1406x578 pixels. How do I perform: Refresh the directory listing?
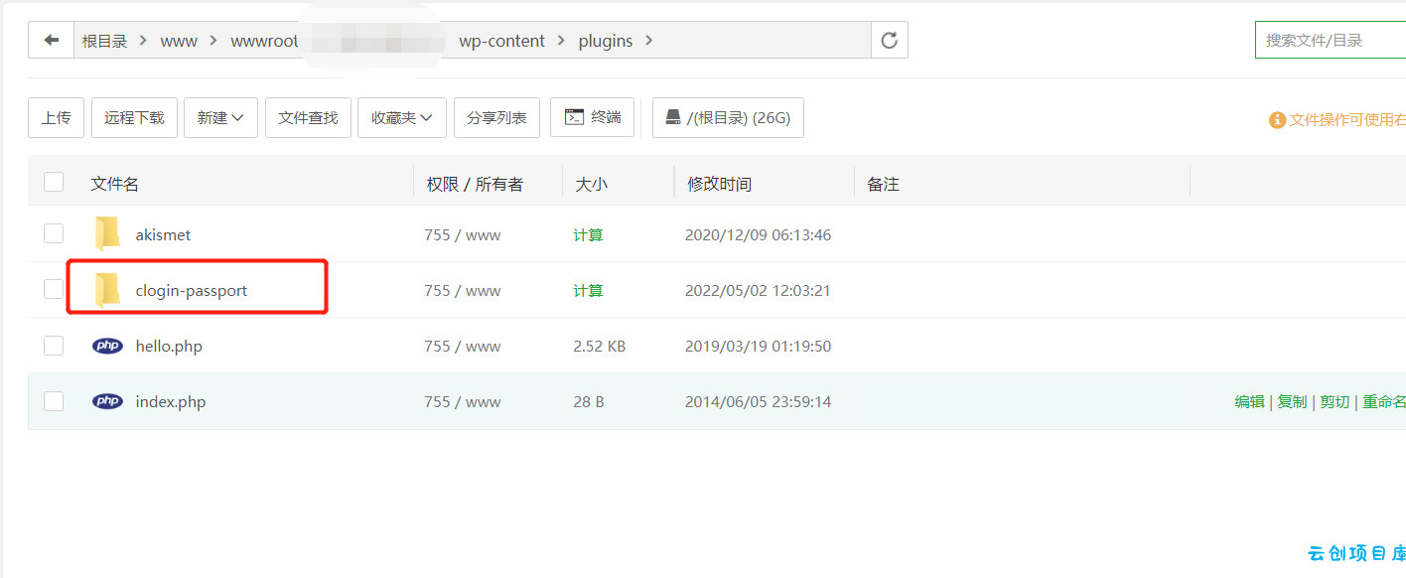890,41
